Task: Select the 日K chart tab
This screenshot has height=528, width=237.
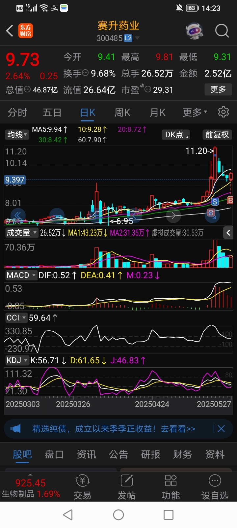Action: coord(88,113)
